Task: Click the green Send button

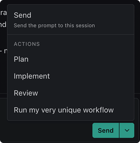Action: 106,130
